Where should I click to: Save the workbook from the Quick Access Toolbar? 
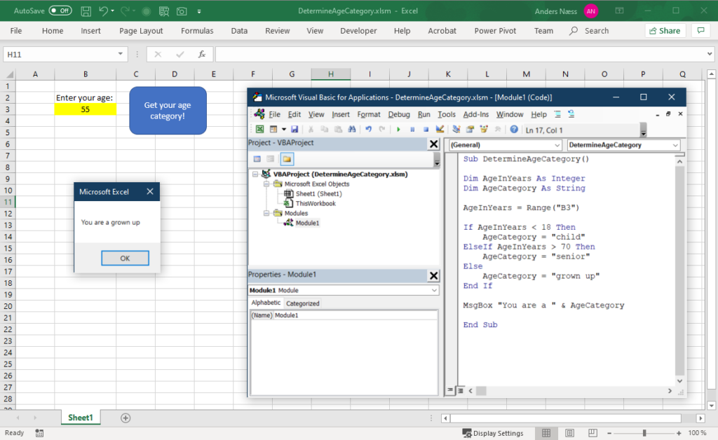click(x=86, y=11)
